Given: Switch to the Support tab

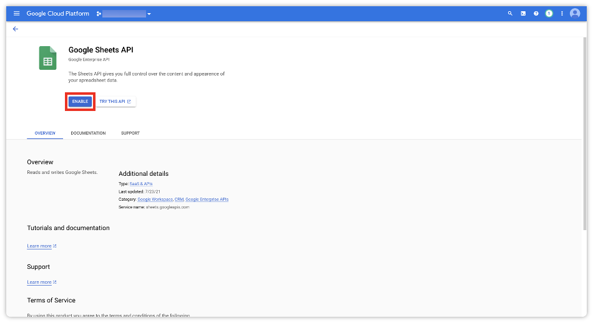Looking at the screenshot, I should coord(130,133).
